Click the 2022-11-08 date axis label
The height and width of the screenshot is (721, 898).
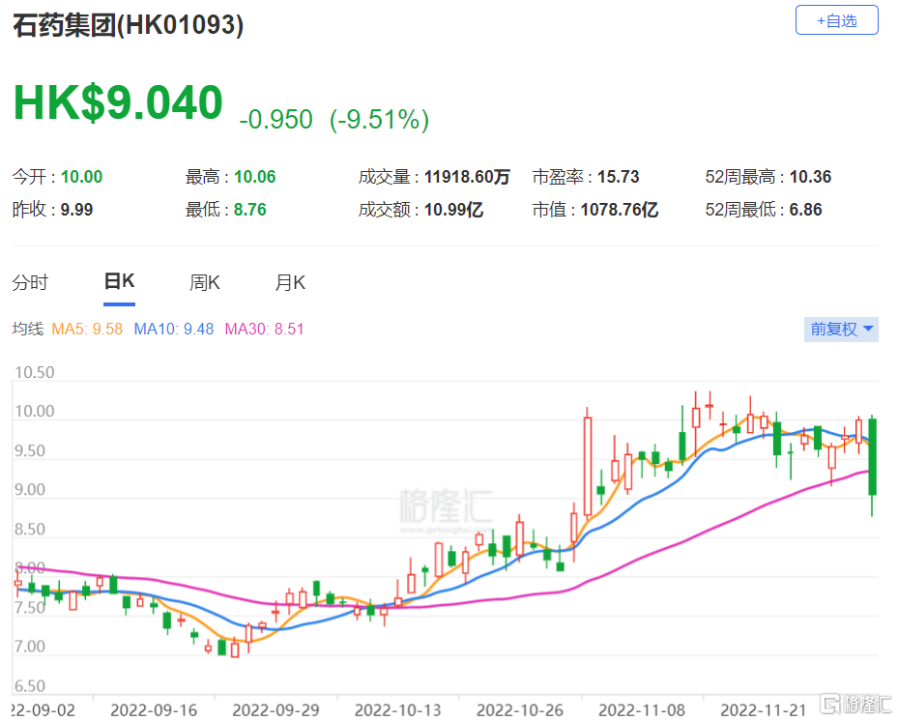(642, 710)
